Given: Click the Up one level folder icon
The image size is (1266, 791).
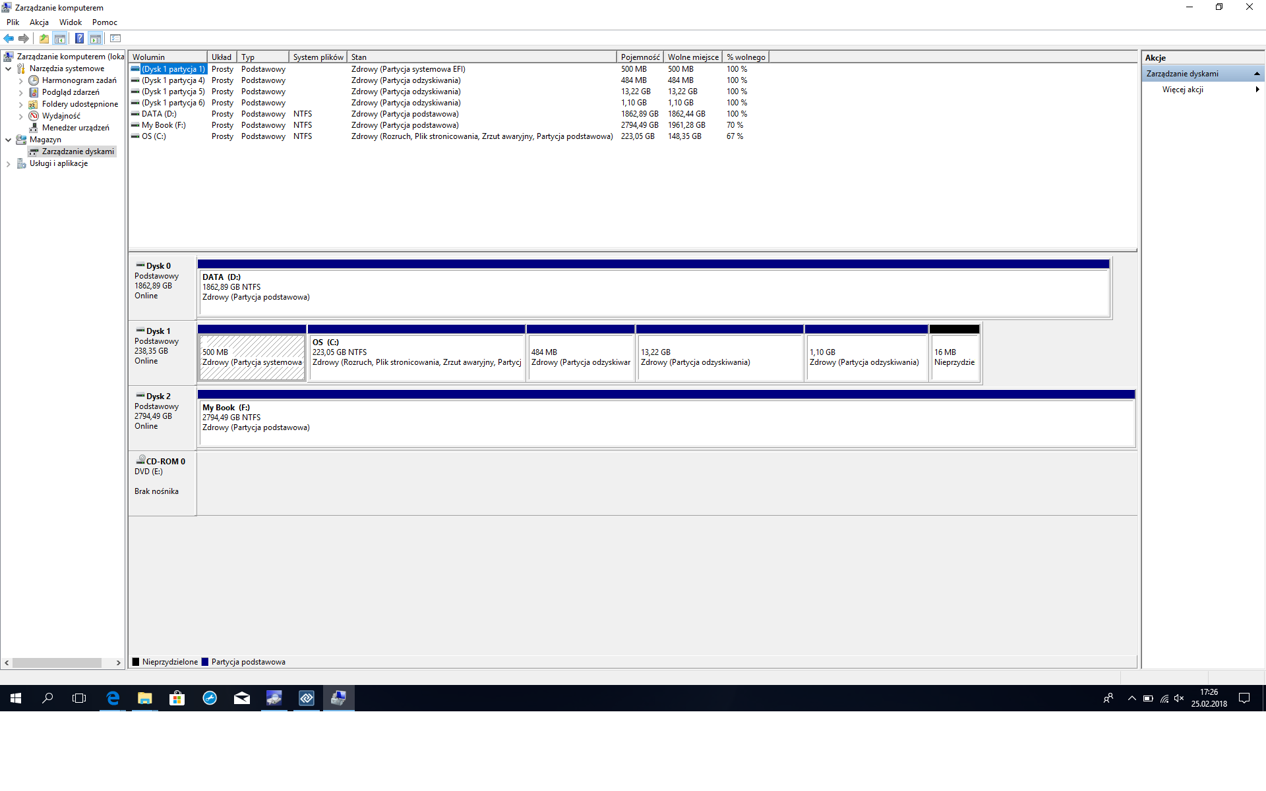Looking at the screenshot, I should (x=44, y=38).
